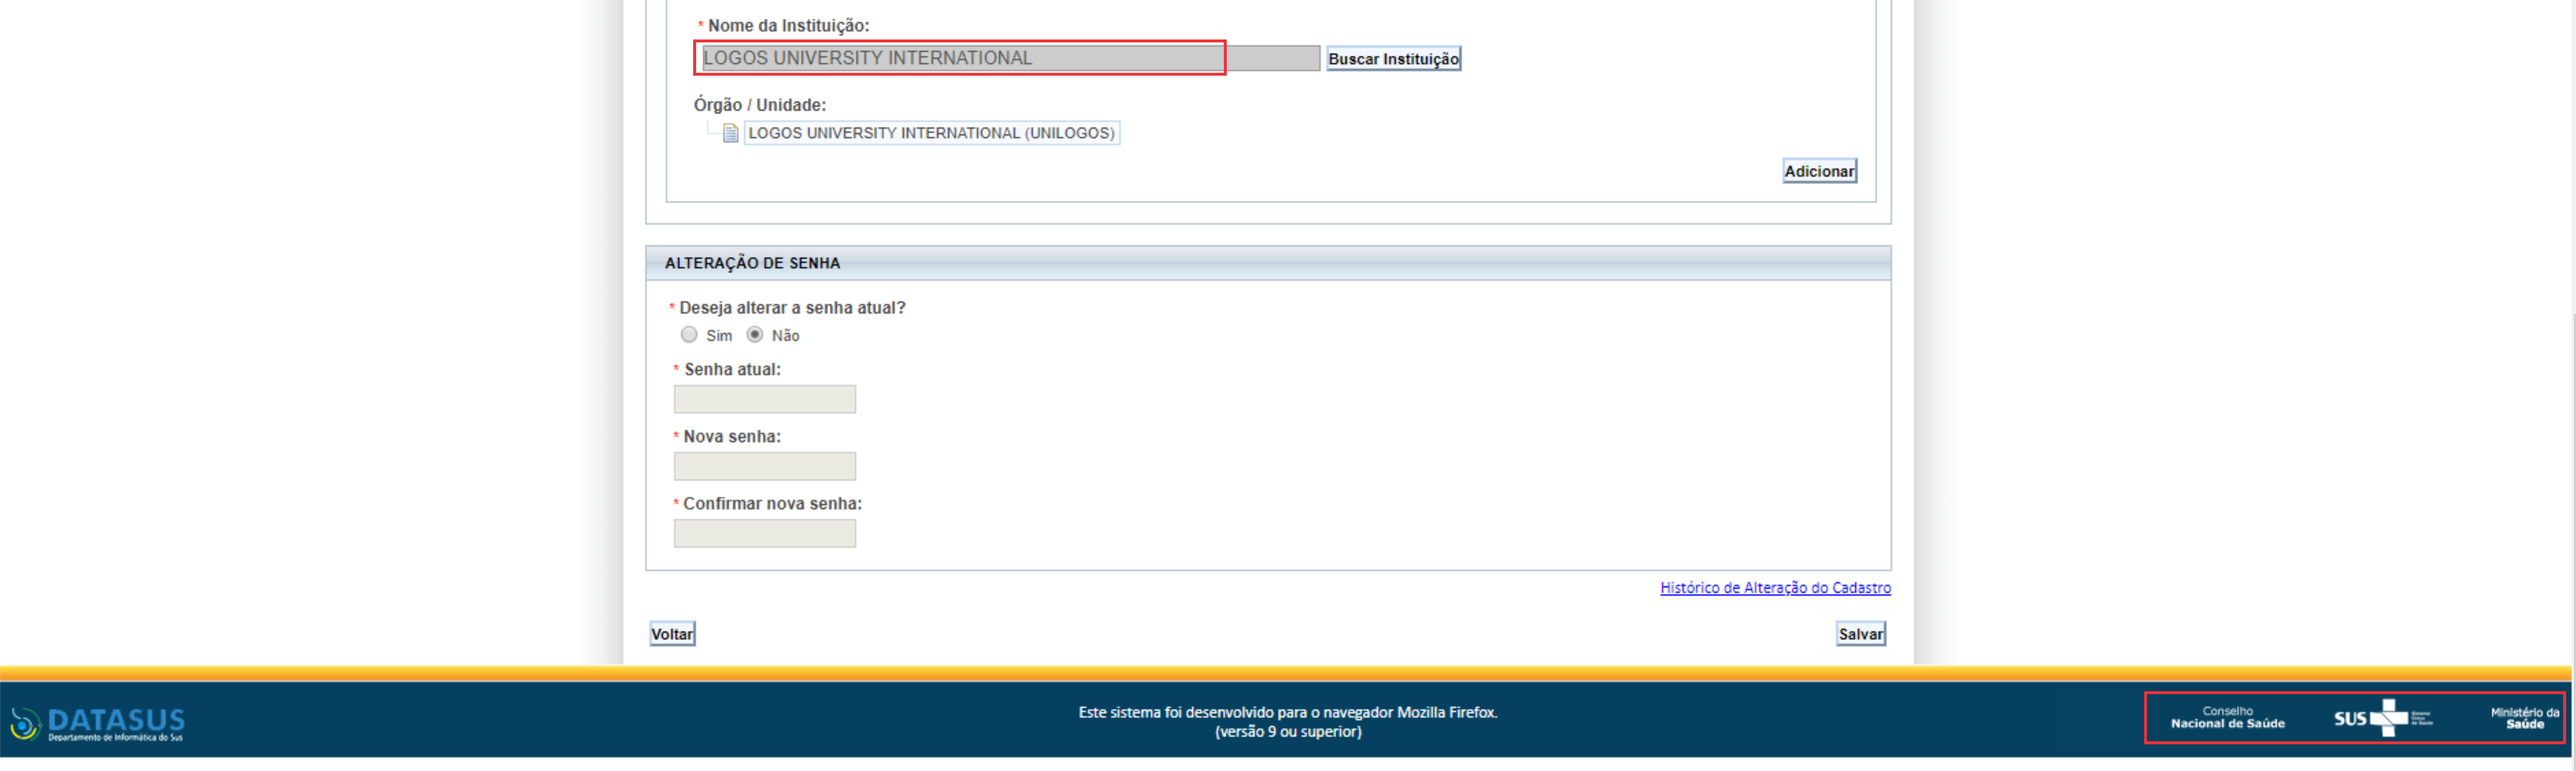Image resolution: width=2576 pixels, height=771 pixels.
Task: Click the Órgão / Unidade label
Action: point(760,105)
